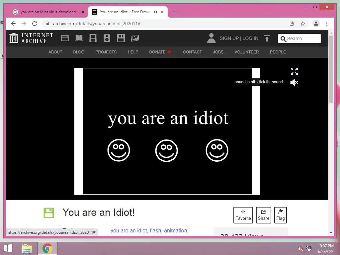The width and height of the screenshot is (340, 255).
Task: Click the Upload arrow icon
Action: pos(267,39)
